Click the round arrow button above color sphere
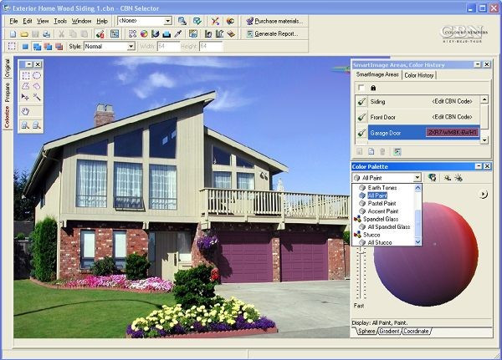Image resolution: width=502 pixels, height=360 pixels. (x=484, y=194)
